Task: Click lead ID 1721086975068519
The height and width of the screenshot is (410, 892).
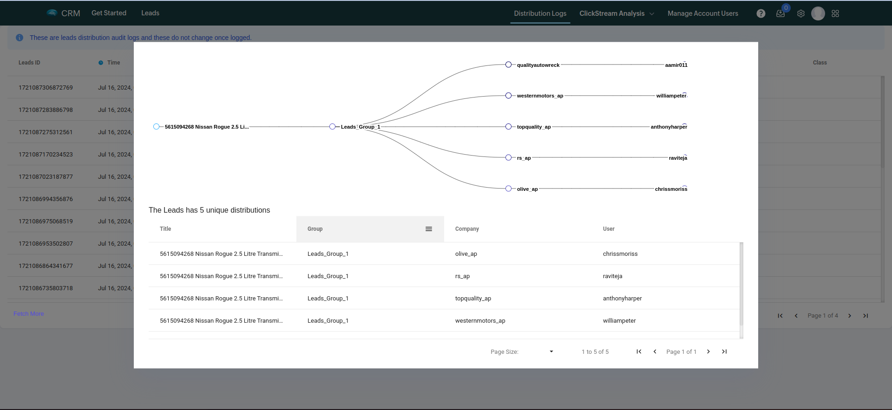Action: click(46, 221)
